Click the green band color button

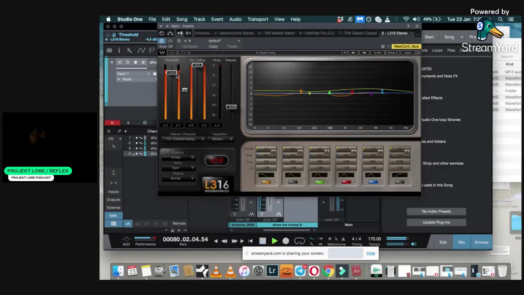pyautogui.click(x=319, y=182)
